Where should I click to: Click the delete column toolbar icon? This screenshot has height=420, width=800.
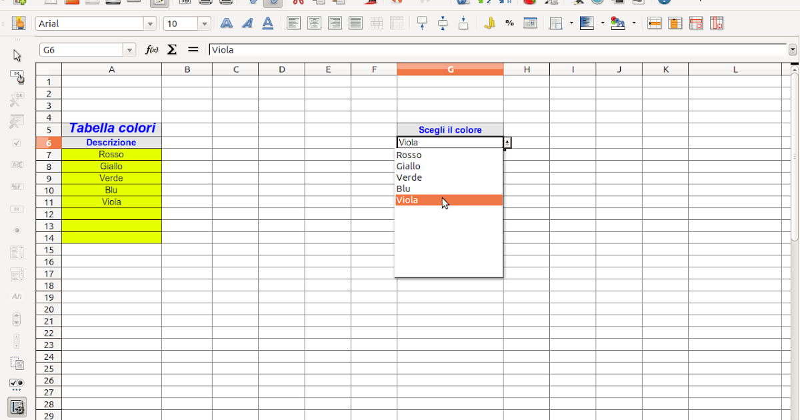point(716,23)
